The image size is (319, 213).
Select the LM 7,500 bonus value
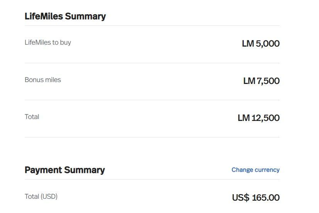click(261, 81)
